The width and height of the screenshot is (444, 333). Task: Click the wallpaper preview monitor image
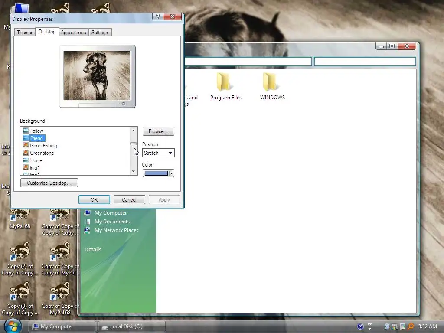97,75
